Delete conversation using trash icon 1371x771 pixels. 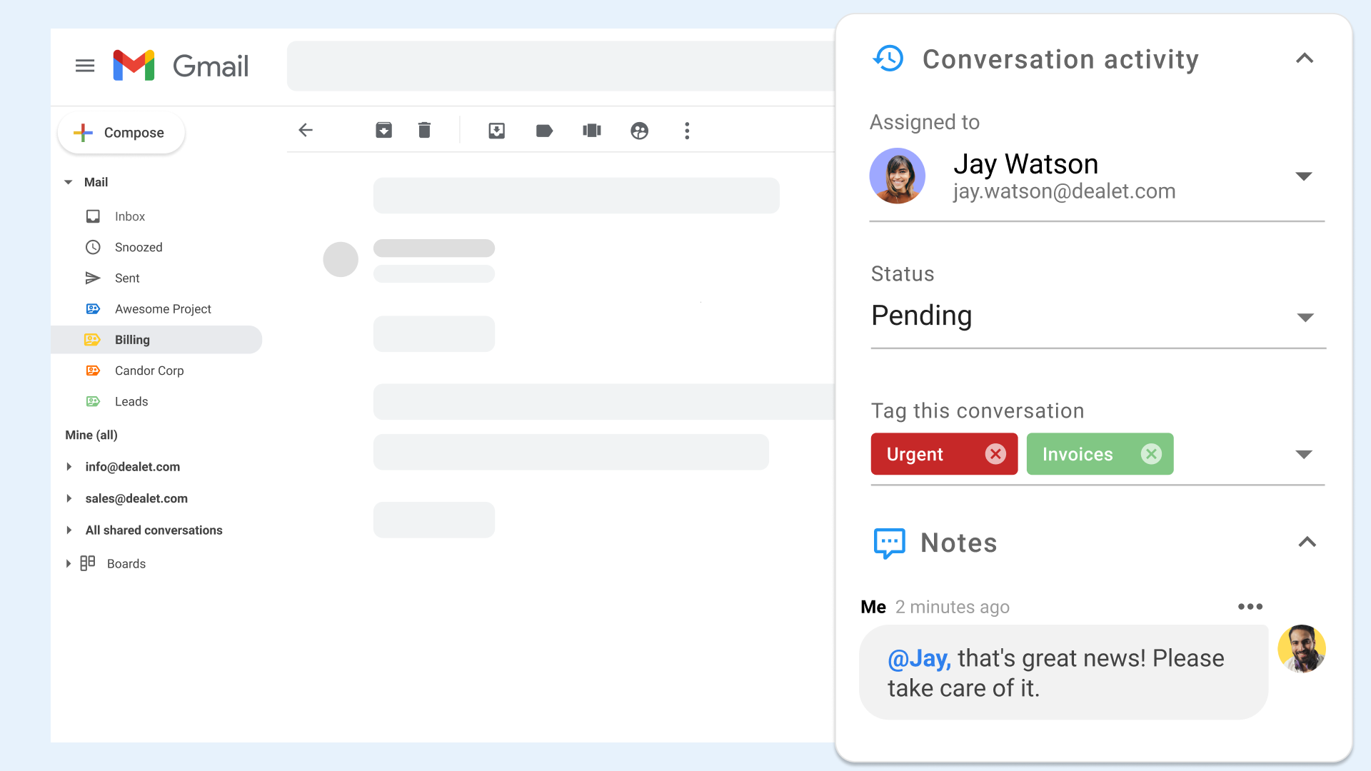(424, 130)
